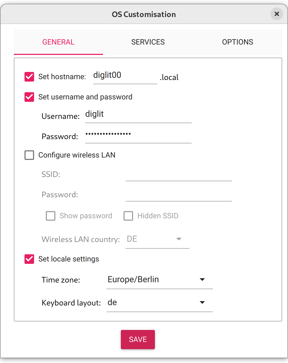Enable Configure wireless LAN
The height and width of the screenshot is (363, 288).
pyautogui.click(x=29, y=155)
